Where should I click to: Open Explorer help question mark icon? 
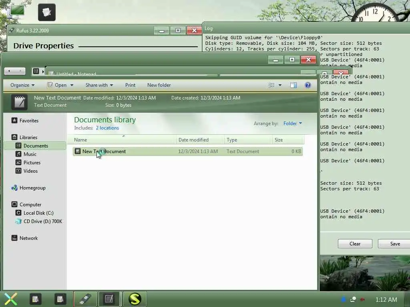click(x=308, y=85)
